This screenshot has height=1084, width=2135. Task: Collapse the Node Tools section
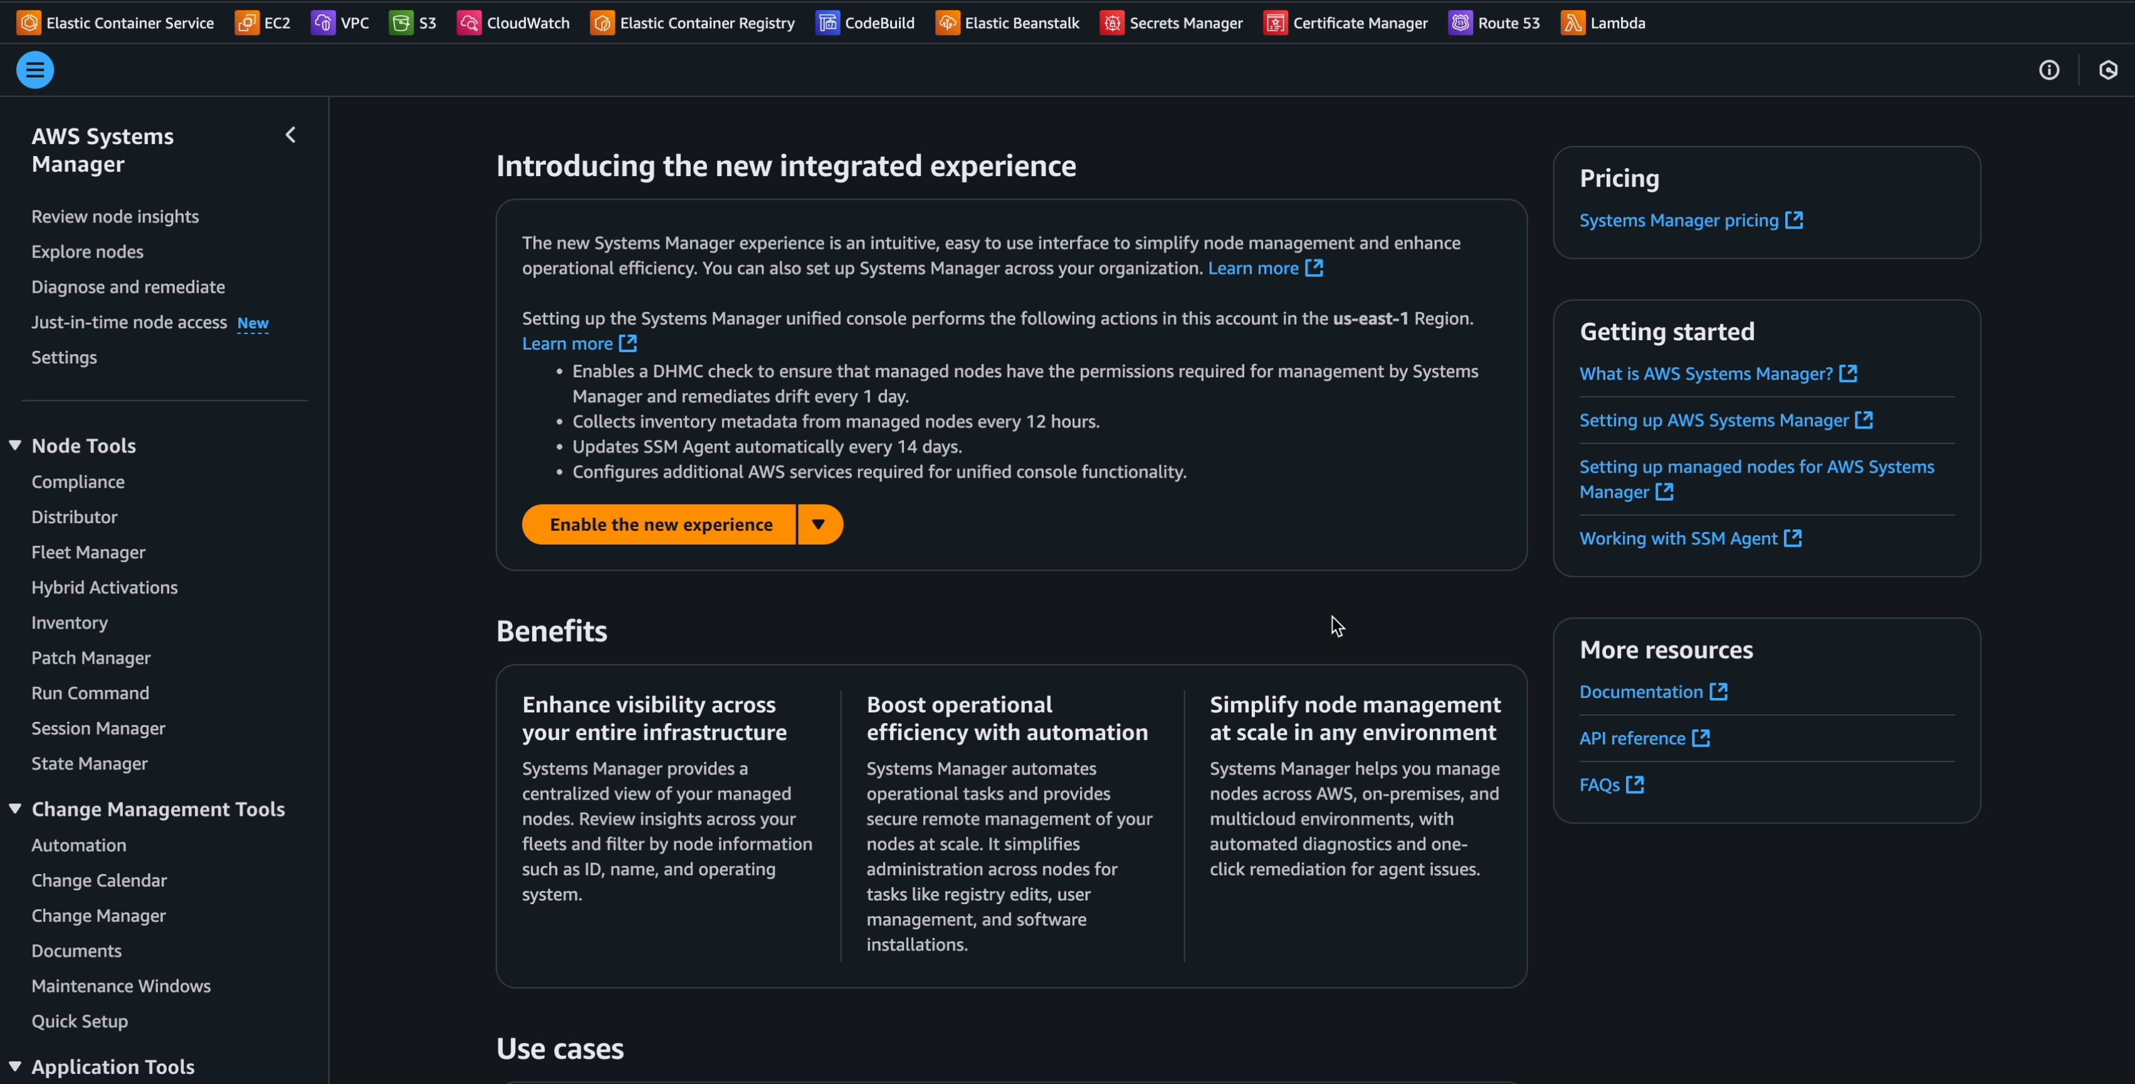pyautogui.click(x=15, y=445)
